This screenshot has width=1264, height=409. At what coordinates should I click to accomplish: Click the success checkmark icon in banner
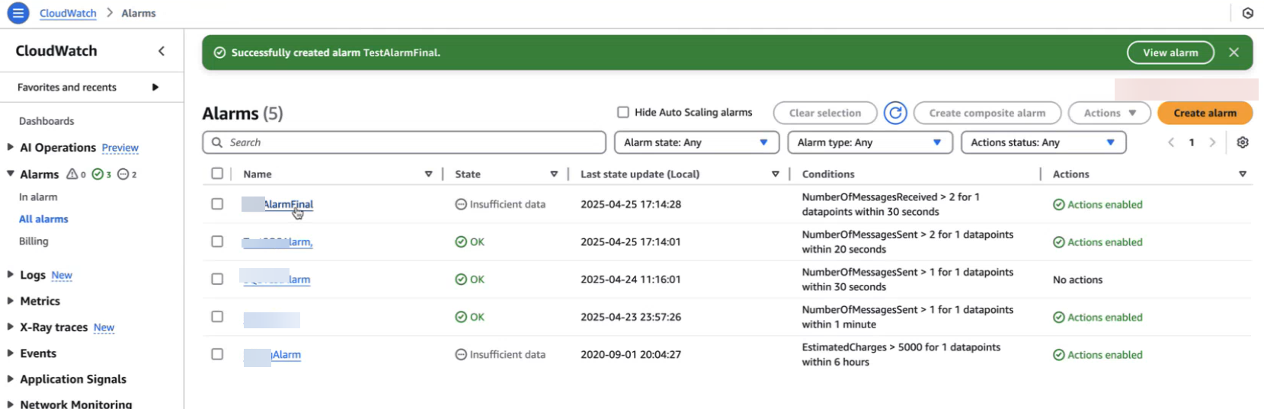(x=219, y=53)
